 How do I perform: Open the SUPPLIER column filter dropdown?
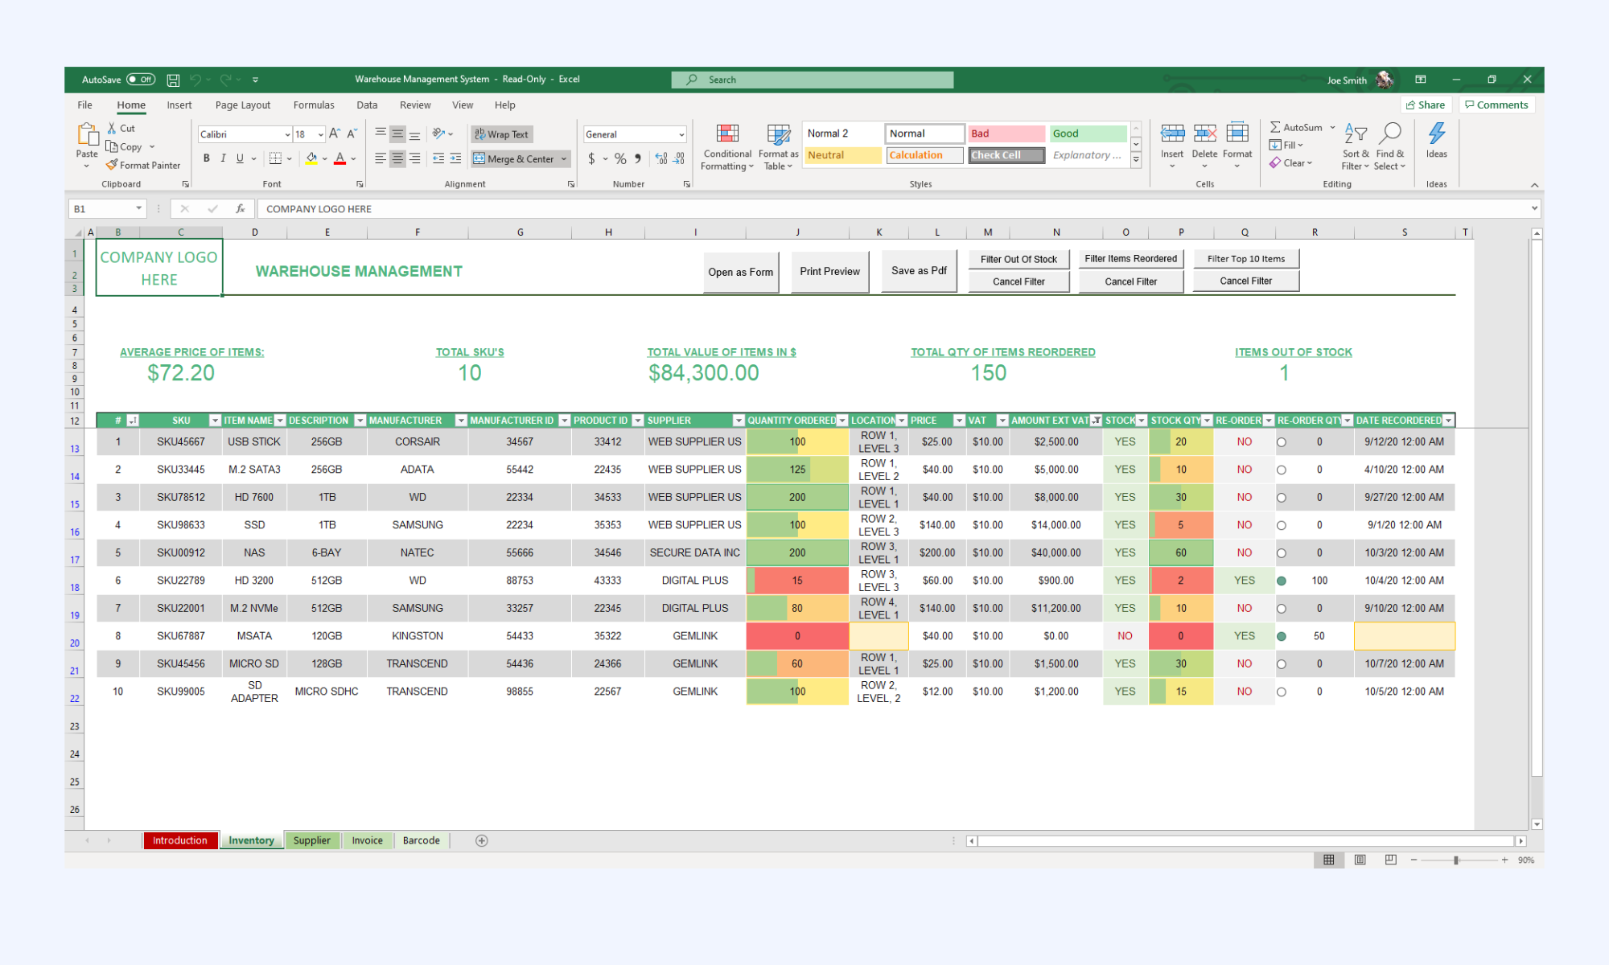(739, 421)
